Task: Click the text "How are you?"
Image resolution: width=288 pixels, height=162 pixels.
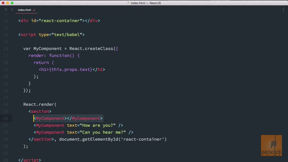Action: (x=97, y=125)
